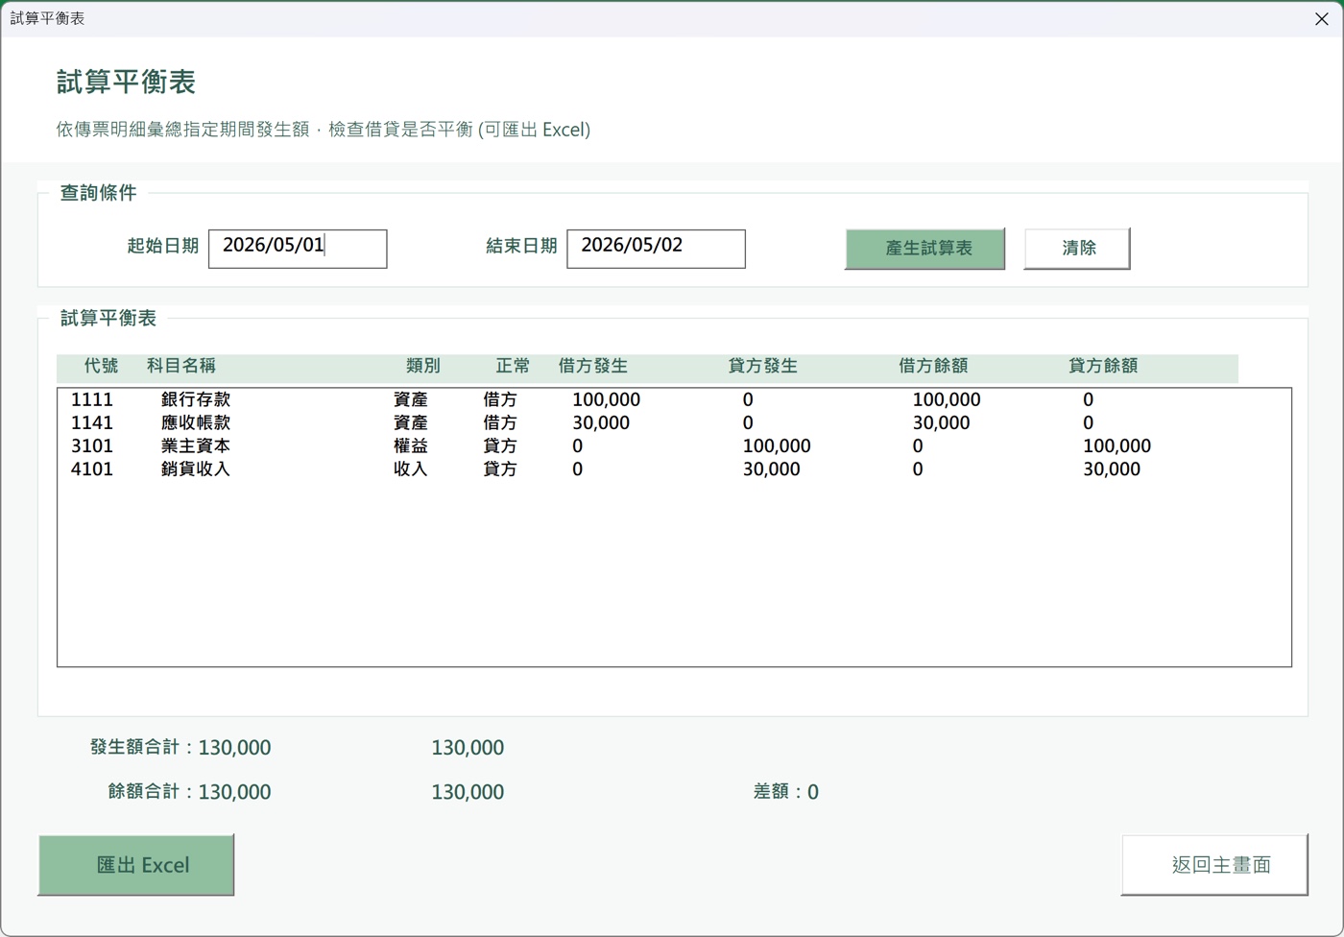The height and width of the screenshot is (937, 1344).
Task: Click 權益 category in row 3101
Action: (x=411, y=445)
